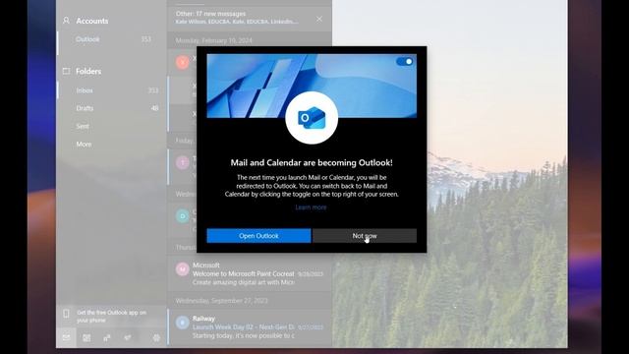The height and width of the screenshot is (354, 629).
Task: Go to the Sent folder
Action: click(112, 126)
